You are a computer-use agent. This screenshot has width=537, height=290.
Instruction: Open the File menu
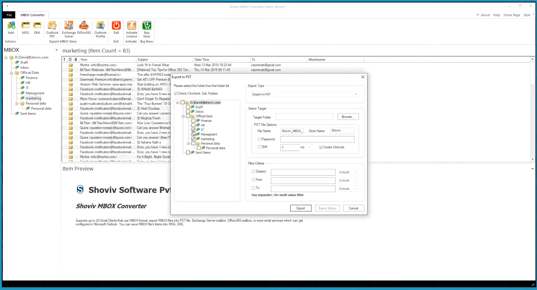[x=9, y=15]
